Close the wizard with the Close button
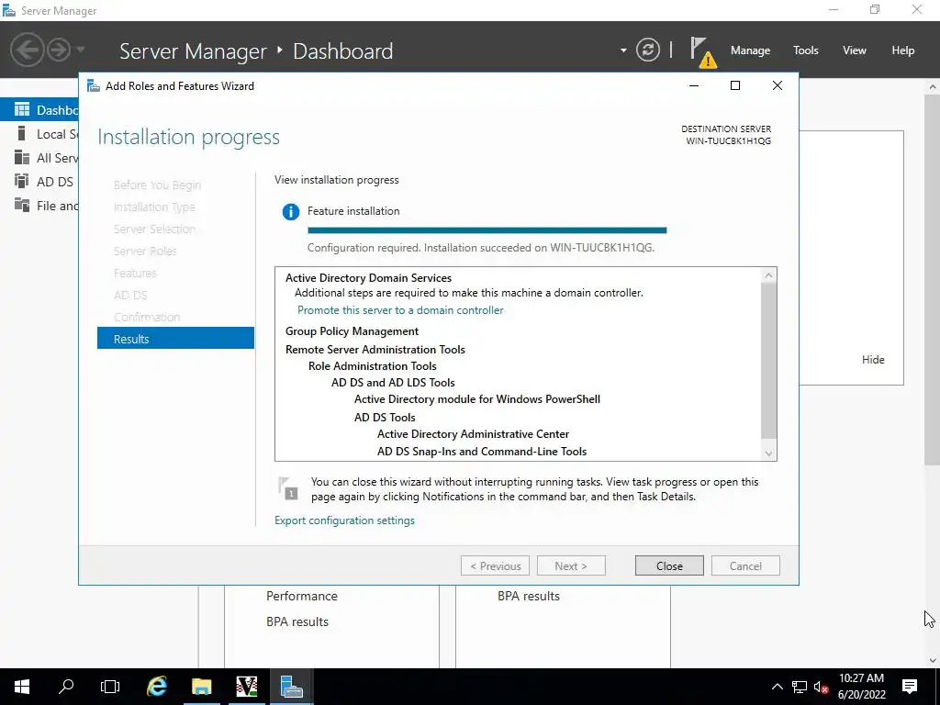Viewport: 940px width, 705px height. click(669, 565)
